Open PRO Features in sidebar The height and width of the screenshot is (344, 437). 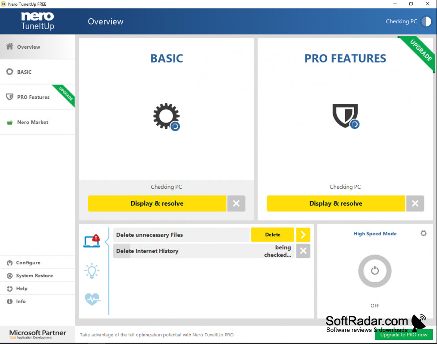[37, 97]
